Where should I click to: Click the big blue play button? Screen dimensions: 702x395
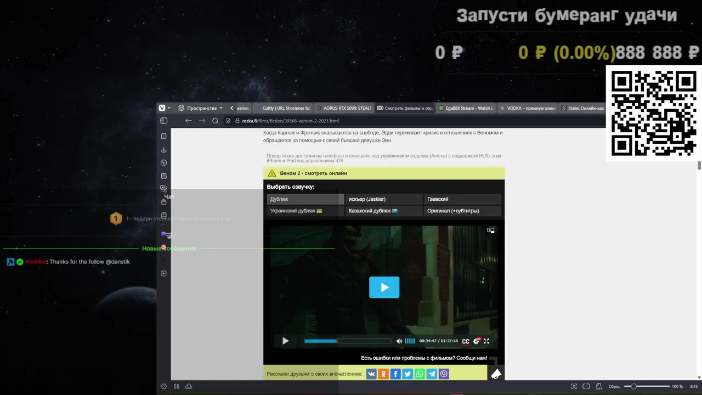tap(384, 287)
